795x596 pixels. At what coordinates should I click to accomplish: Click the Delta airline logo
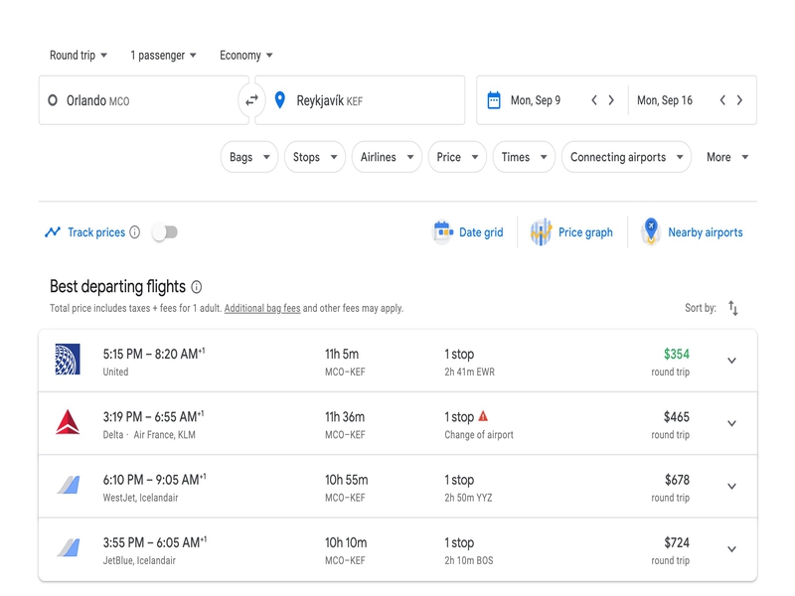click(x=68, y=422)
